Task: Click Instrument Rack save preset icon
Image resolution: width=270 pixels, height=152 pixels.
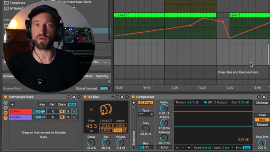Action: click(74, 97)
